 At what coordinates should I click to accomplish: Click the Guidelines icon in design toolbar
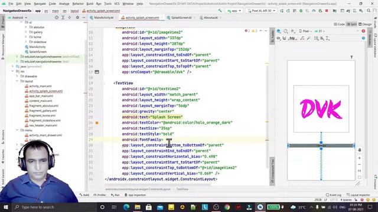click(328, 38)
